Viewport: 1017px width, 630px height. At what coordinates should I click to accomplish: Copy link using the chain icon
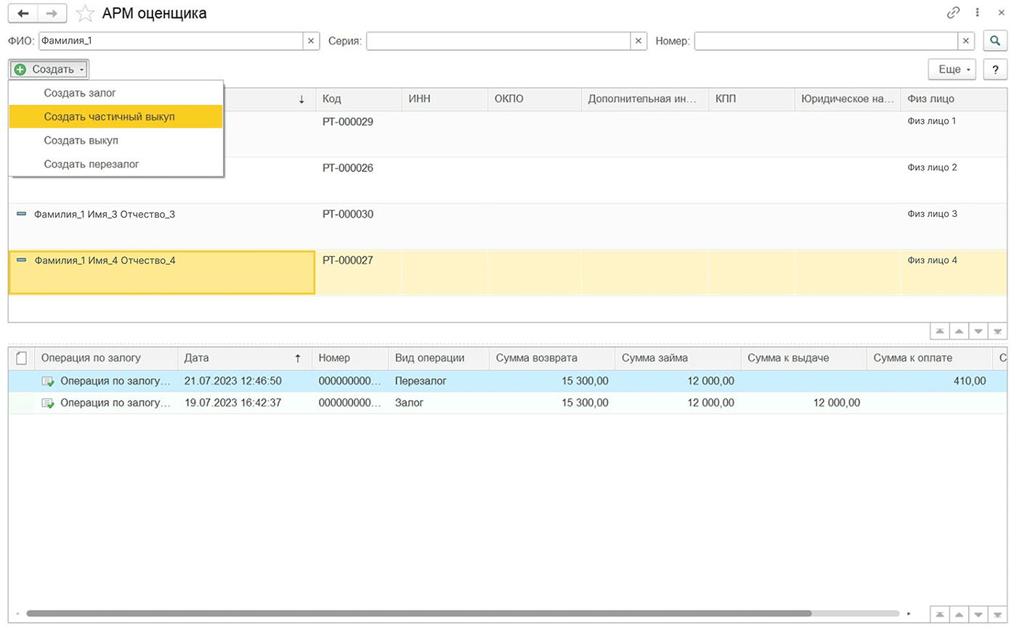pos(953,13)
